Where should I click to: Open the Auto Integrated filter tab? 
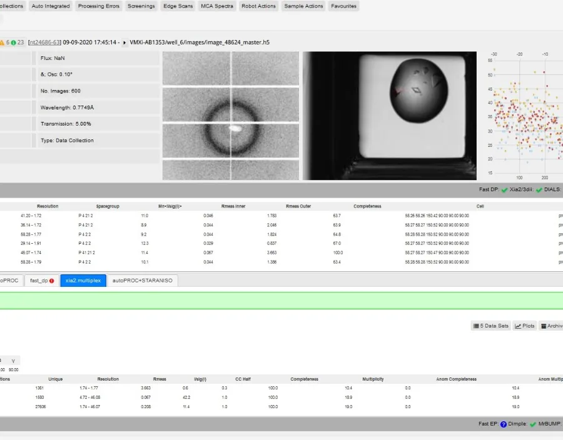(x=51, y=6)
